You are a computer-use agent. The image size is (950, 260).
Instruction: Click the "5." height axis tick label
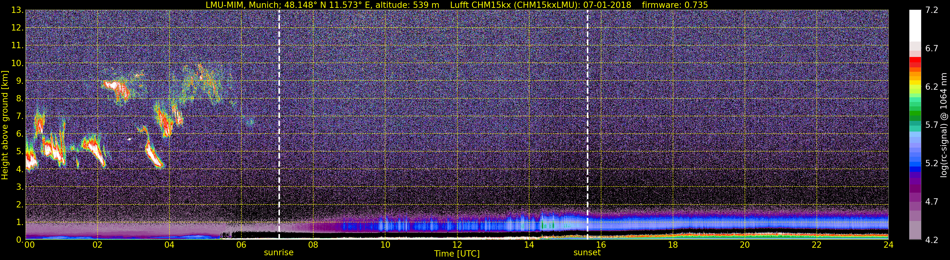[20, 151]
